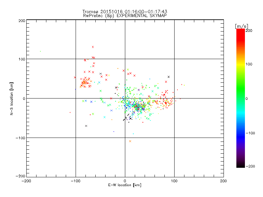The height and width of the screenshot is (197, 263).
Task: Click the colorbar label '-100'
Action: point(250,133)
